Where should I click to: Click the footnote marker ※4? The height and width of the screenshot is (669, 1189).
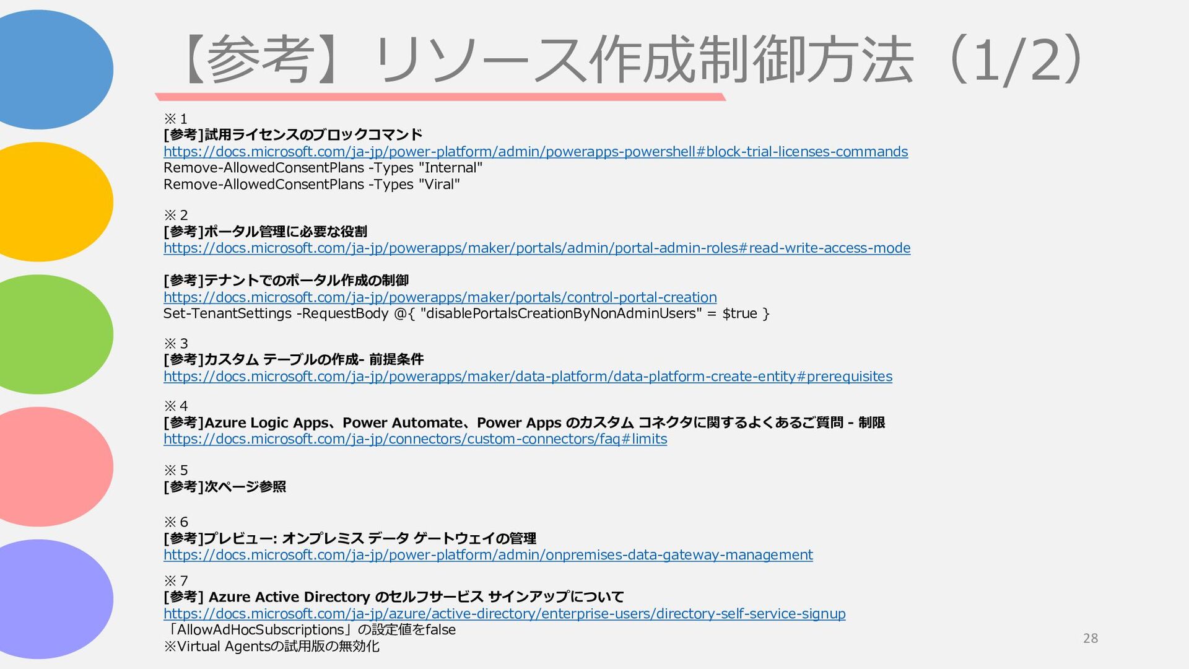point(176,406)
